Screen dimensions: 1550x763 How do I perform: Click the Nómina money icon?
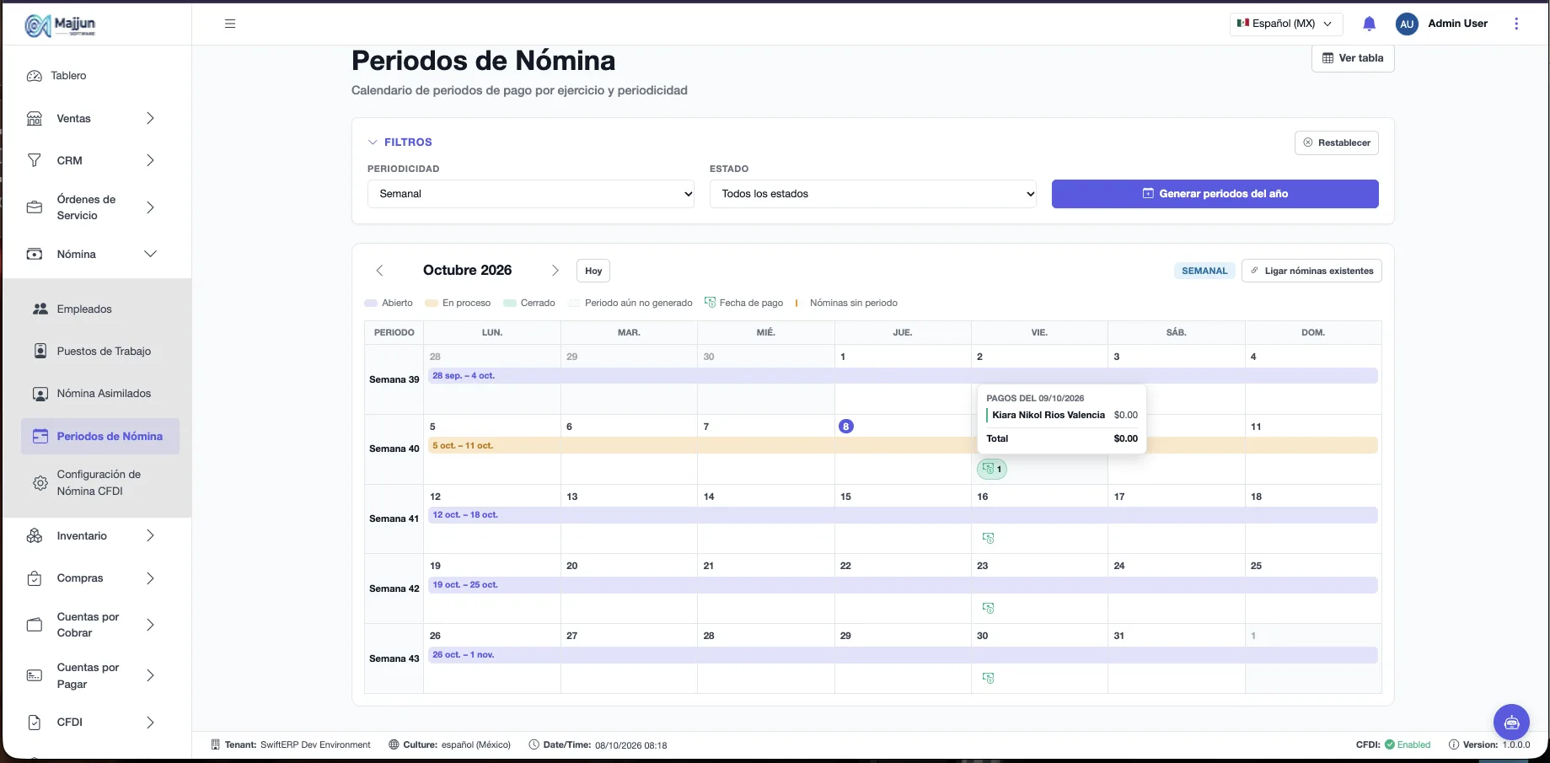tap(35, 254)
